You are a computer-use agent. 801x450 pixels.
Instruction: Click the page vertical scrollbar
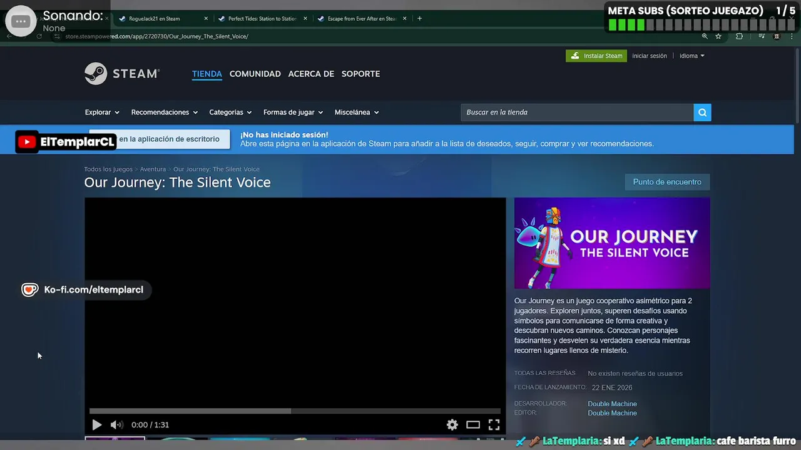click(x=797, y=86)
